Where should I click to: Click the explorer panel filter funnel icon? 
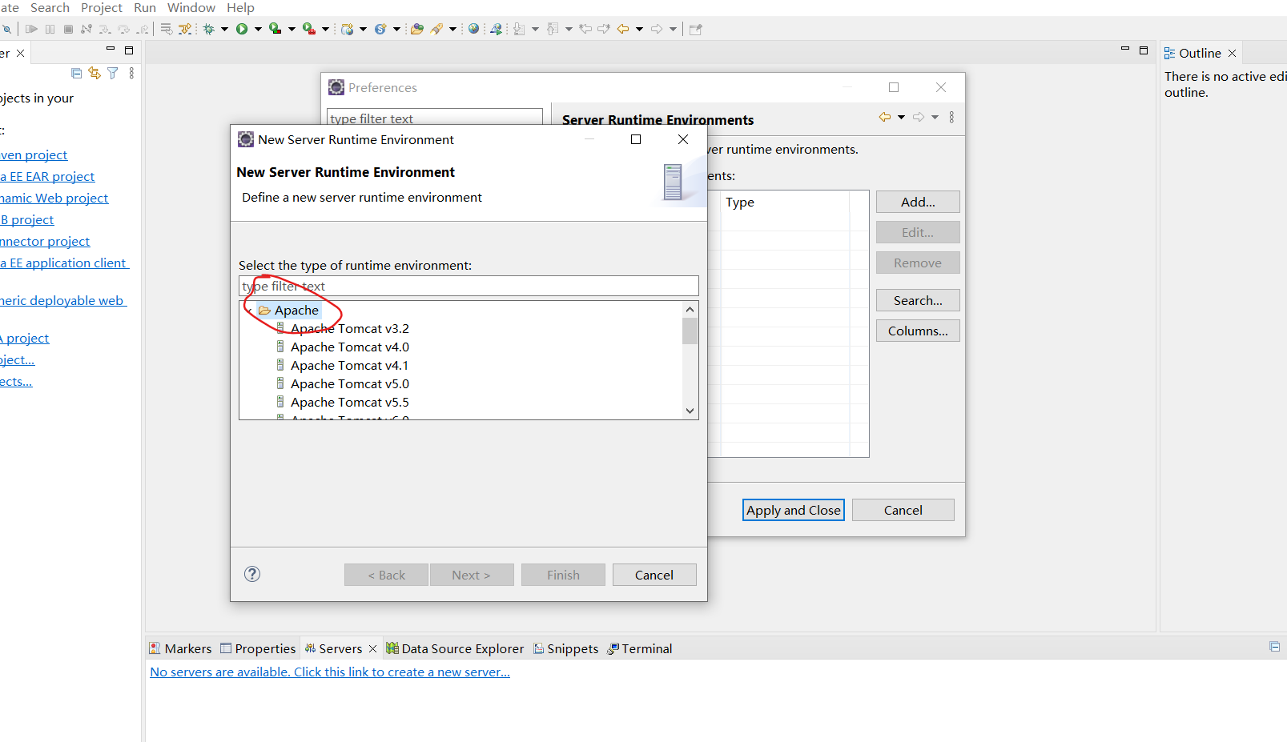112,73
